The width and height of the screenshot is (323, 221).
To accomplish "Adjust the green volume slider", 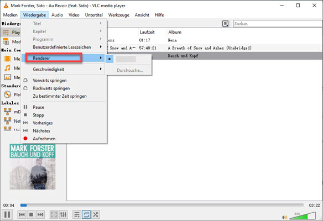I will pos(303,216).
